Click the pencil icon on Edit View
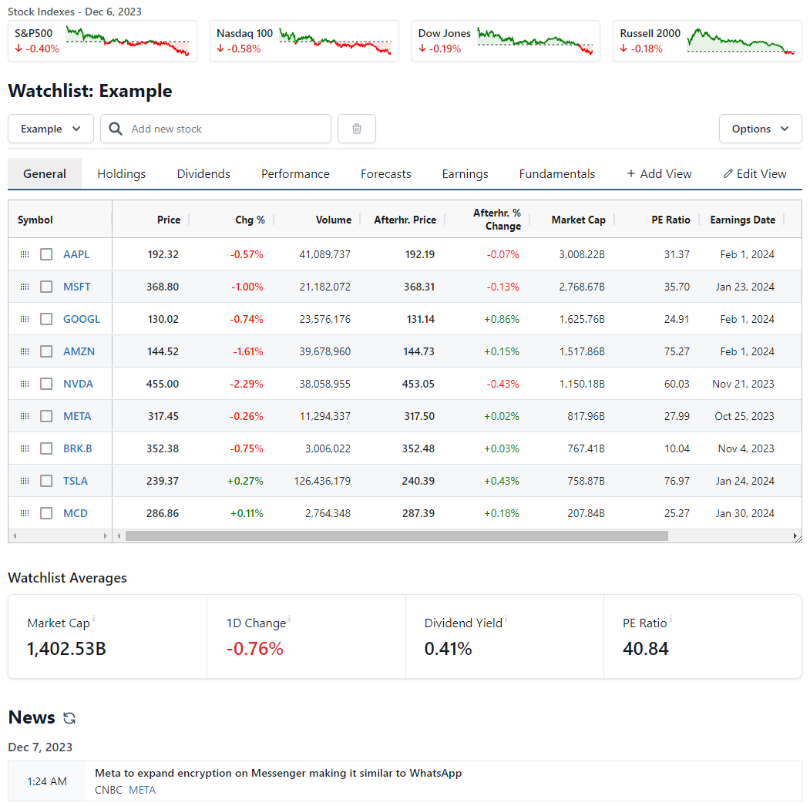Viewport: 810px width, 806px height. (727, 173)
